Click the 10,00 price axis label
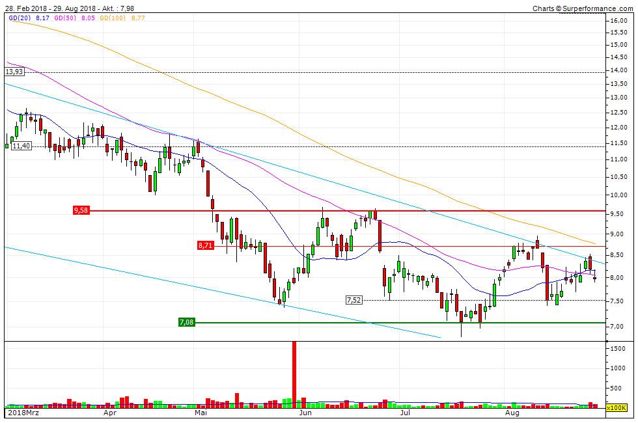The width and height of the screenshot is (638, 423). (618, 195)
